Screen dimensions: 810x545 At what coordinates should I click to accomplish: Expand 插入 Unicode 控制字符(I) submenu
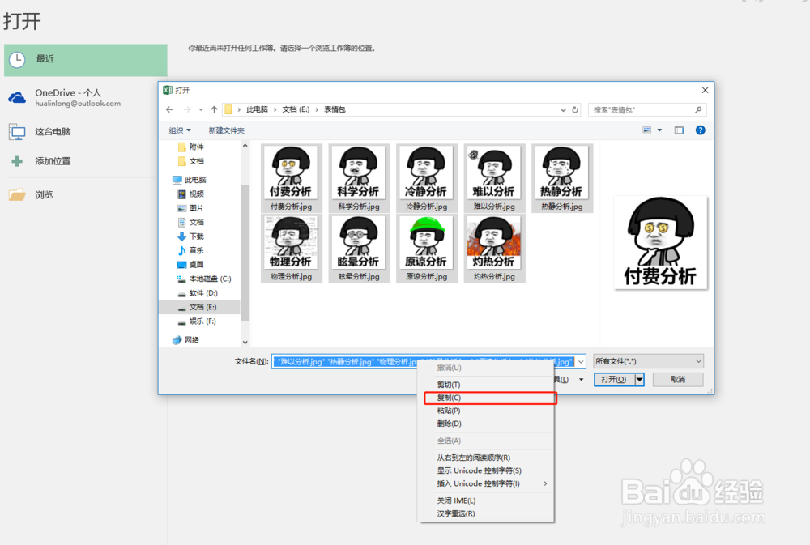click(x=485, y=483)
